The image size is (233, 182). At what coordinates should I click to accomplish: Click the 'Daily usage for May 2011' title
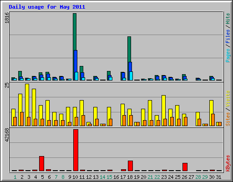47,7
